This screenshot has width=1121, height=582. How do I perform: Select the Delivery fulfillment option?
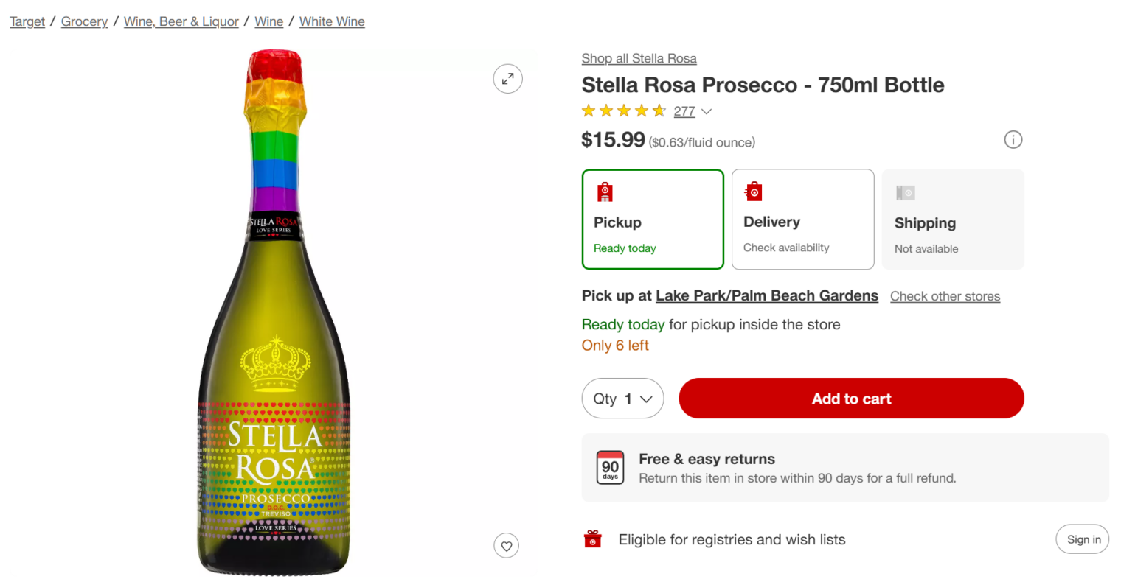(x=802, y=220)
